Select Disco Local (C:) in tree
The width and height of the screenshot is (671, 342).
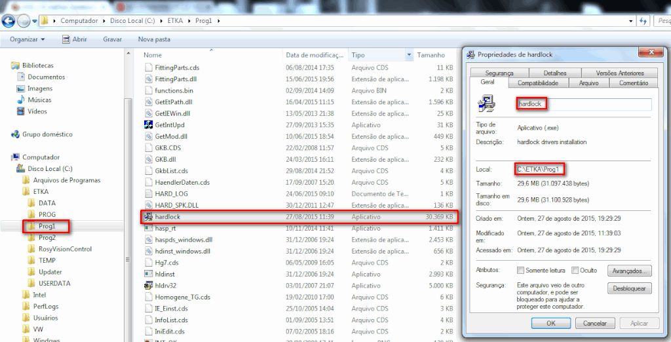point(50,168)
